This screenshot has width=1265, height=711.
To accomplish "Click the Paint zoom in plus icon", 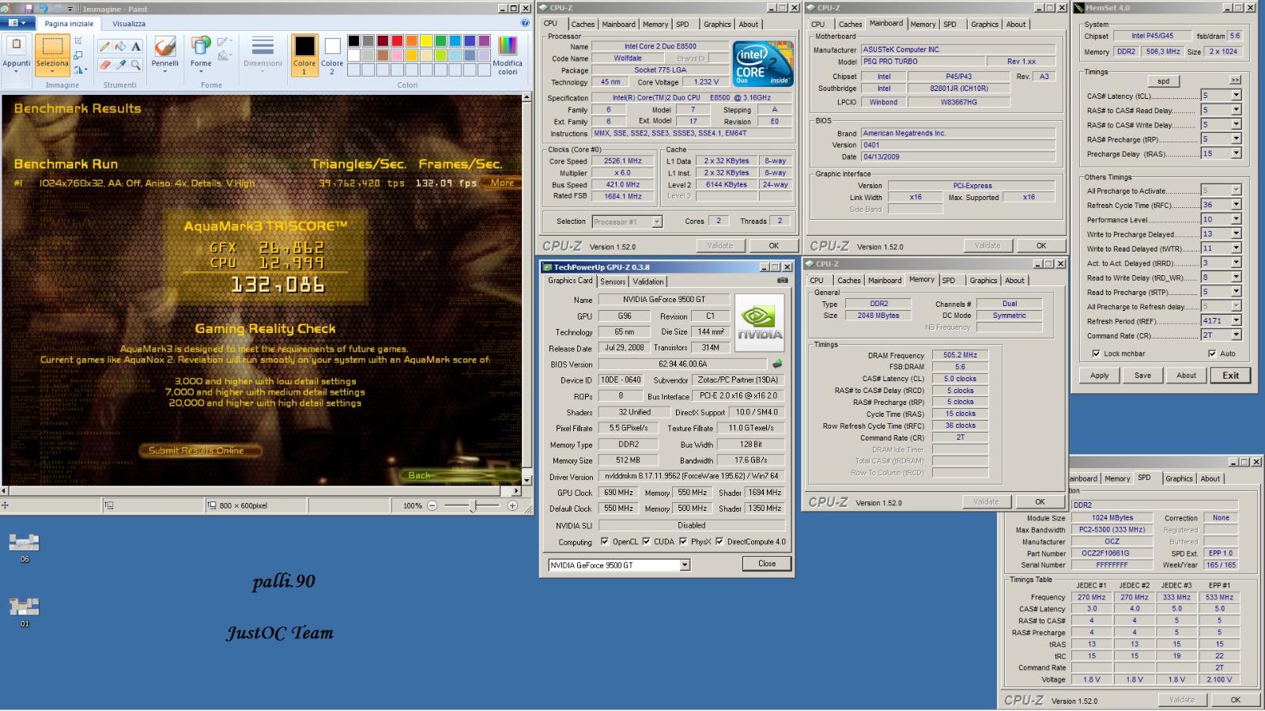I will pyautogui.click(x=512, y=505).
